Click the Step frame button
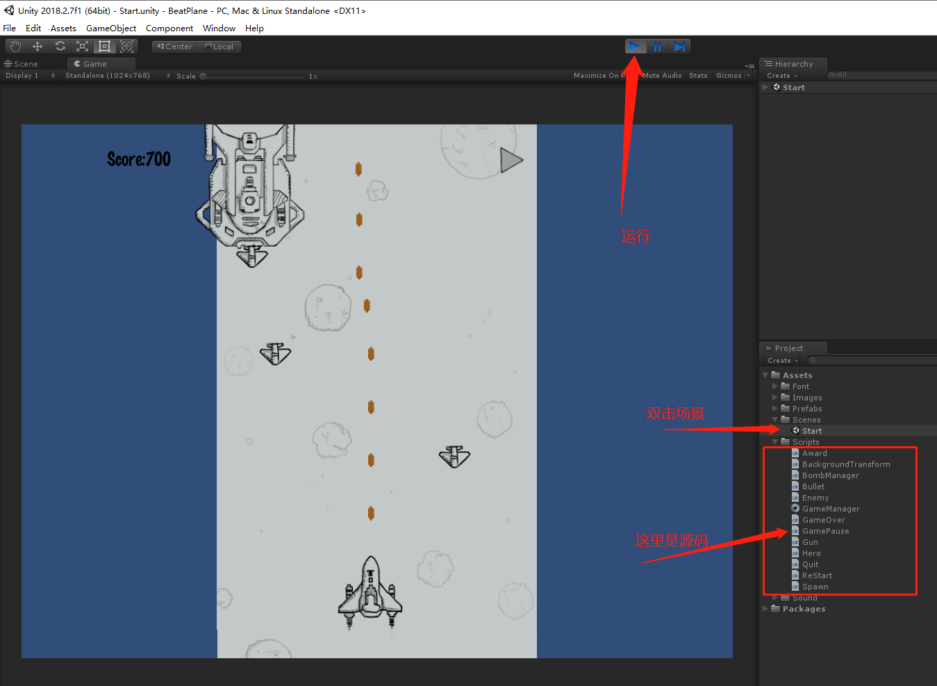 (x=679, y=47)
